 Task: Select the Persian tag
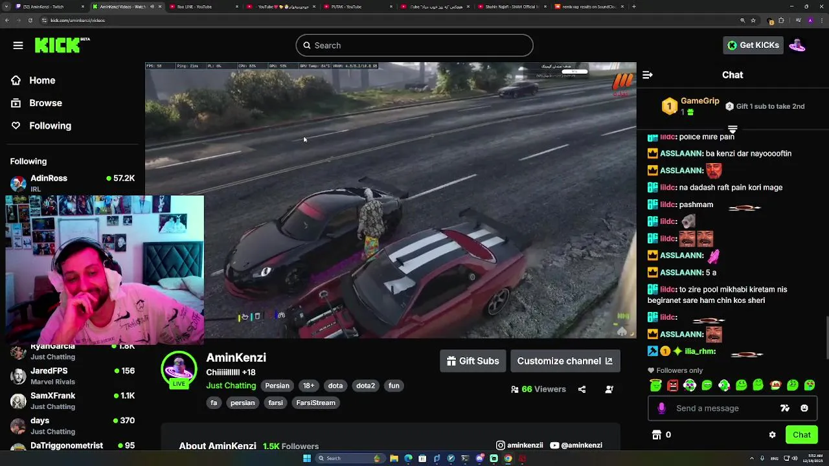[x=277, y=386]
